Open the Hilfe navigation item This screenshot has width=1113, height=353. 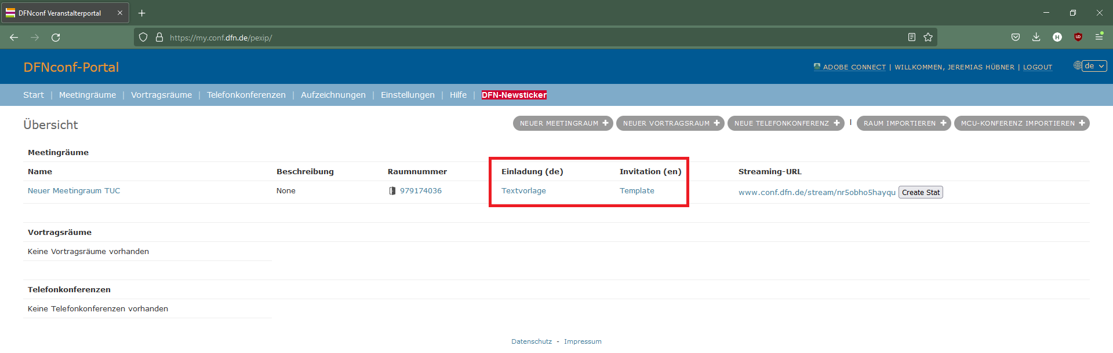pyautogui.click(x=458, y=95)
